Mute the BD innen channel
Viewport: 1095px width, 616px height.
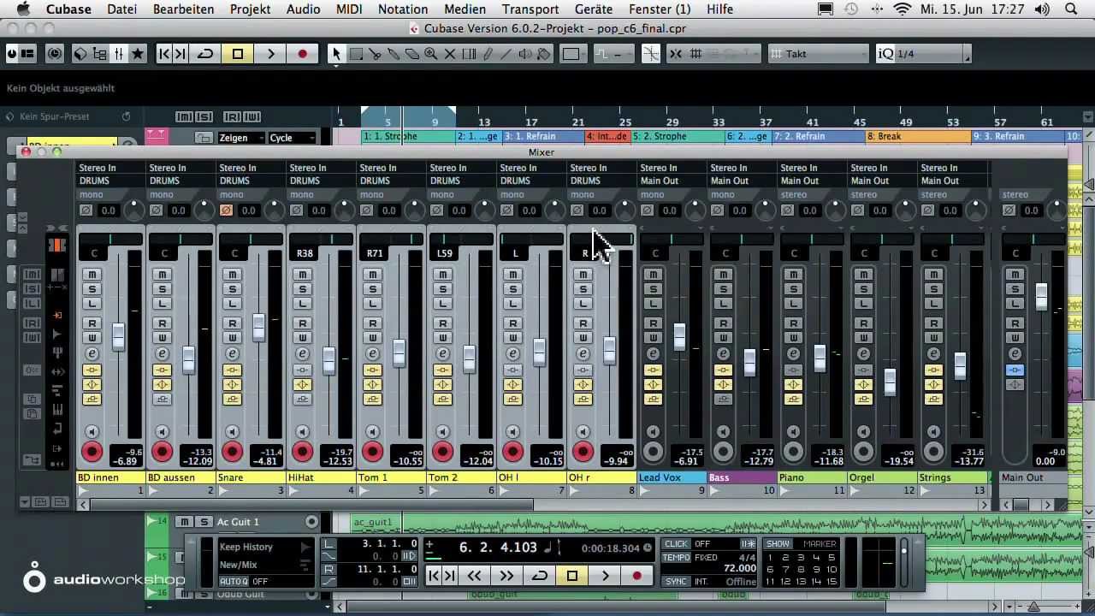point(92,275)
